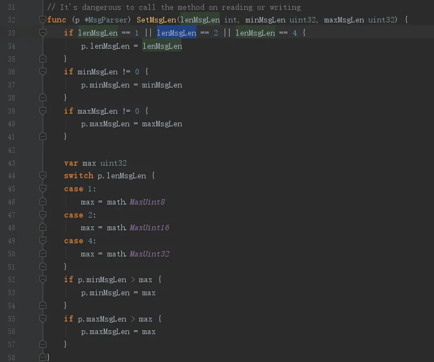Click p.maxMsgLen assignment on line 40
This screenshot has height=362, width=434.
(132, 124)
